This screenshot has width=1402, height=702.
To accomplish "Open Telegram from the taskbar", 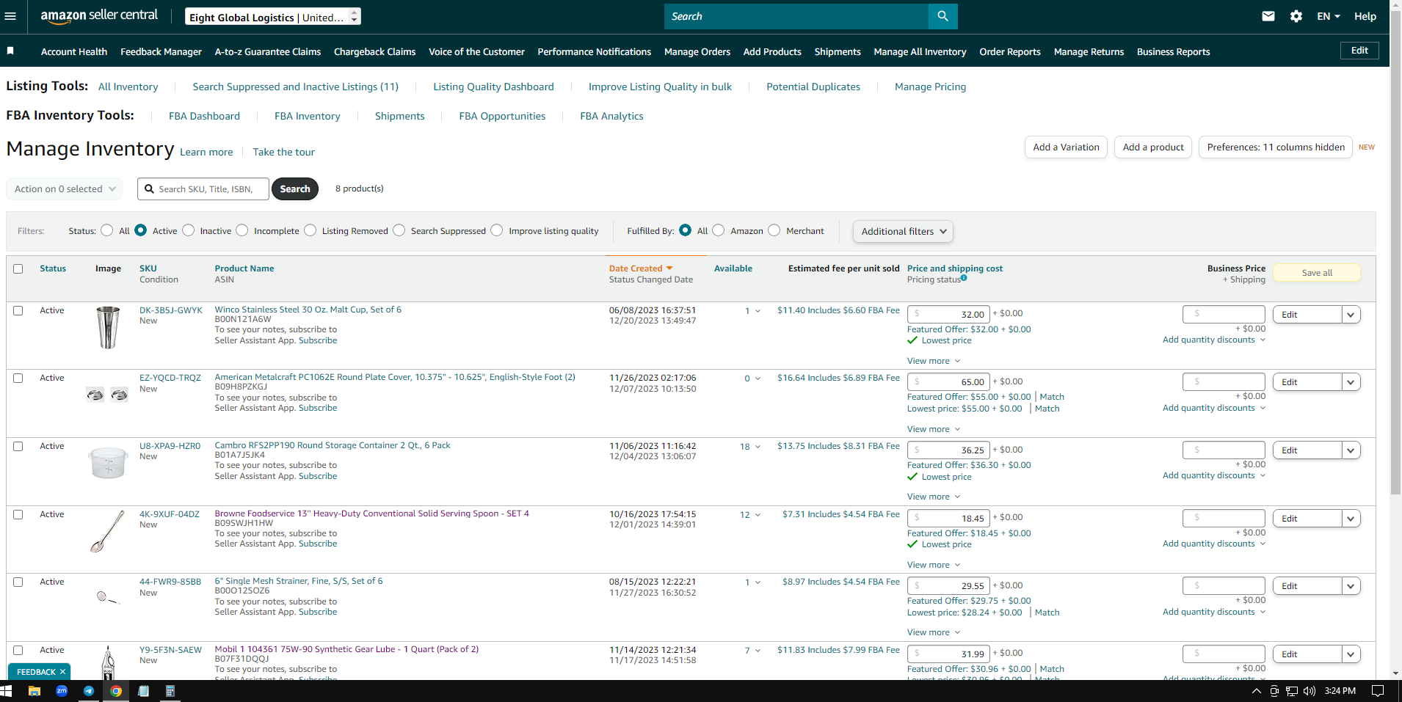I will coord(89,691).
